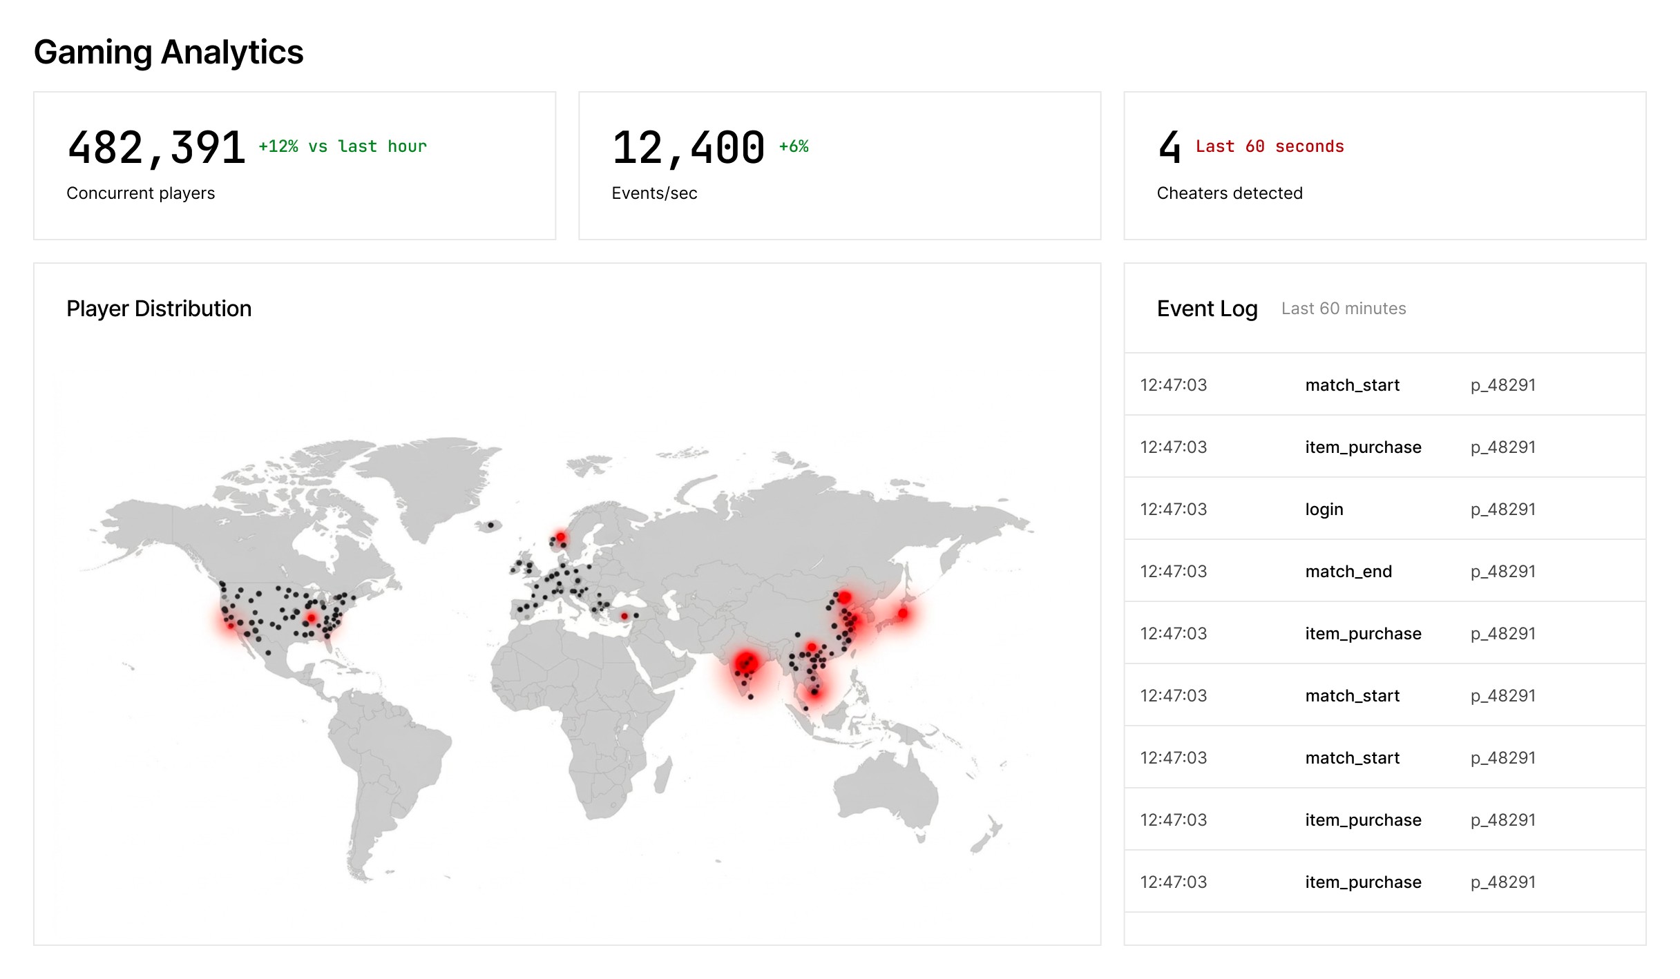Viewport: 1680px width, 979px height.
Task: Select the match_end event row
Action: point(1384,572)
